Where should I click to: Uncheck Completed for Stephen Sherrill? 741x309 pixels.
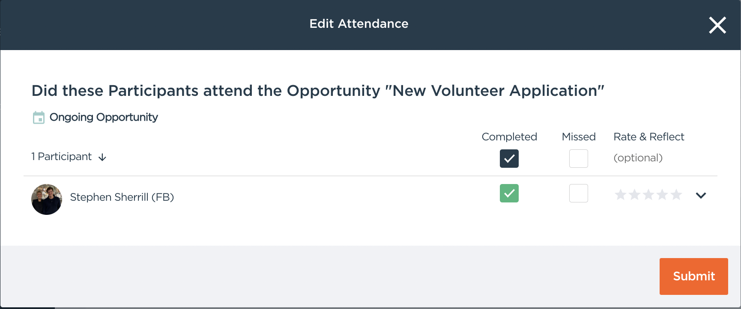pos(509,193)
